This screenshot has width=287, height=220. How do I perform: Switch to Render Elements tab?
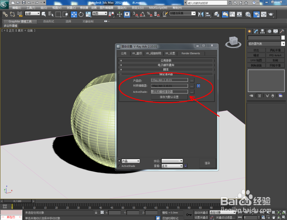191,53
